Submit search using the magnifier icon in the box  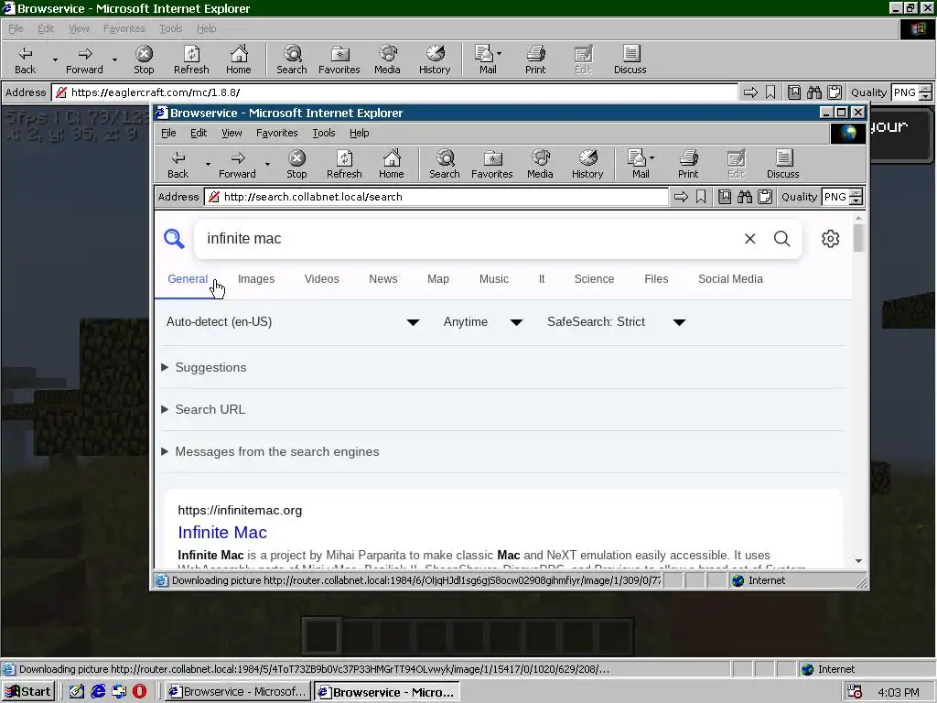click(782, 239)
